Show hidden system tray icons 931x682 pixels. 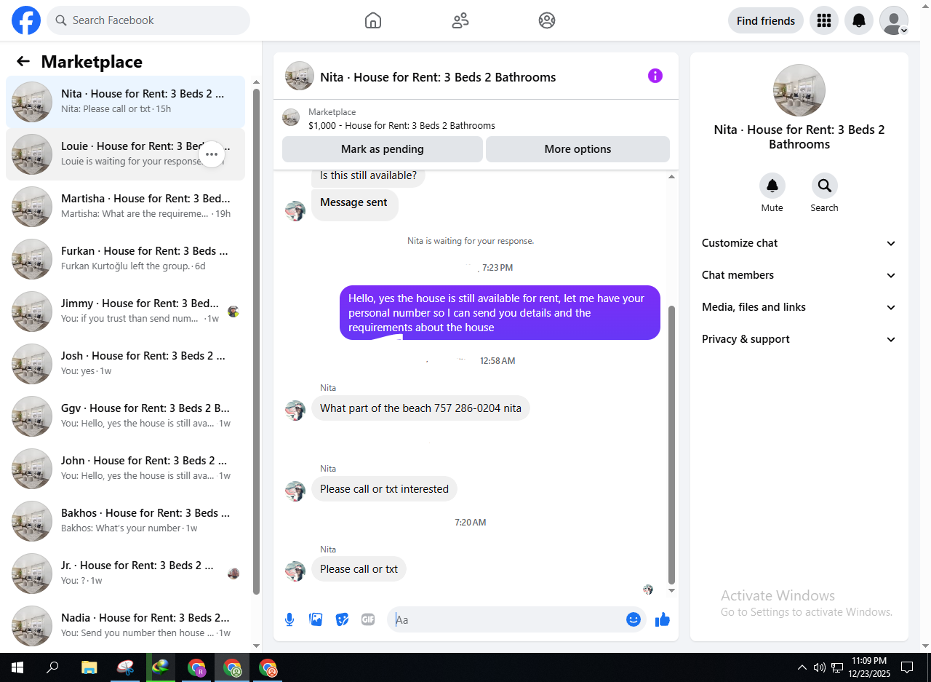(802, 667)
